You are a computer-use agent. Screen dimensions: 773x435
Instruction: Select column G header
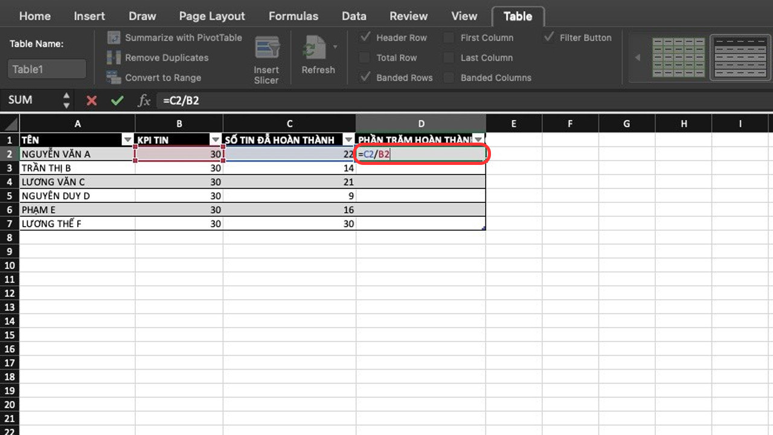pos(626,124)
